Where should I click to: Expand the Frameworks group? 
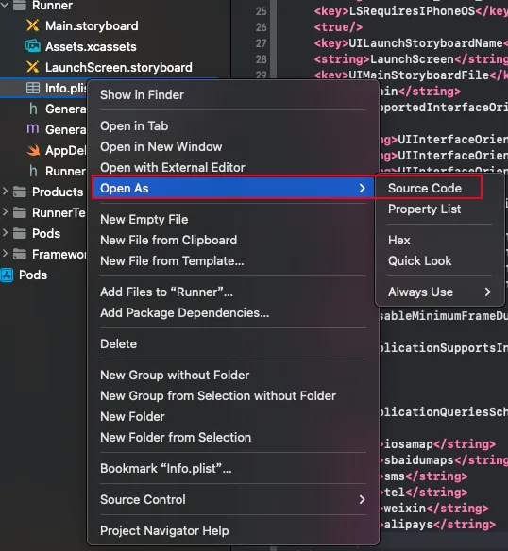pyautogui.click(x=5, y=254)
